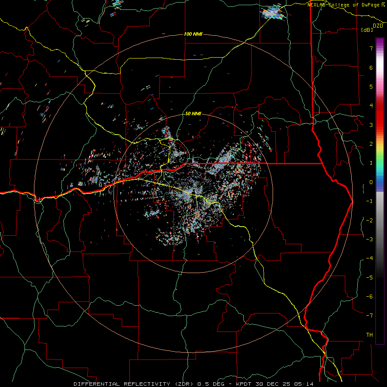Click the 0 dB value on color scale
This screenshot has height=387, width=387.
(x=371, y=182)
